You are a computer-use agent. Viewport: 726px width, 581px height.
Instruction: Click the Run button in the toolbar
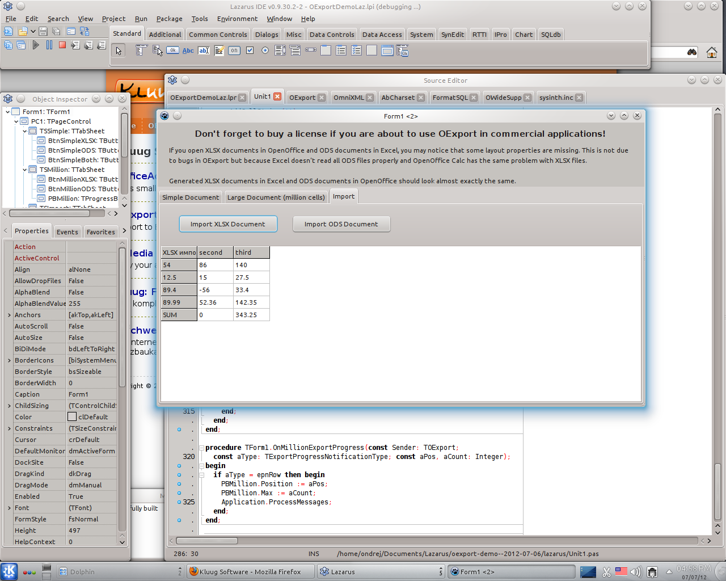[35, 45]
